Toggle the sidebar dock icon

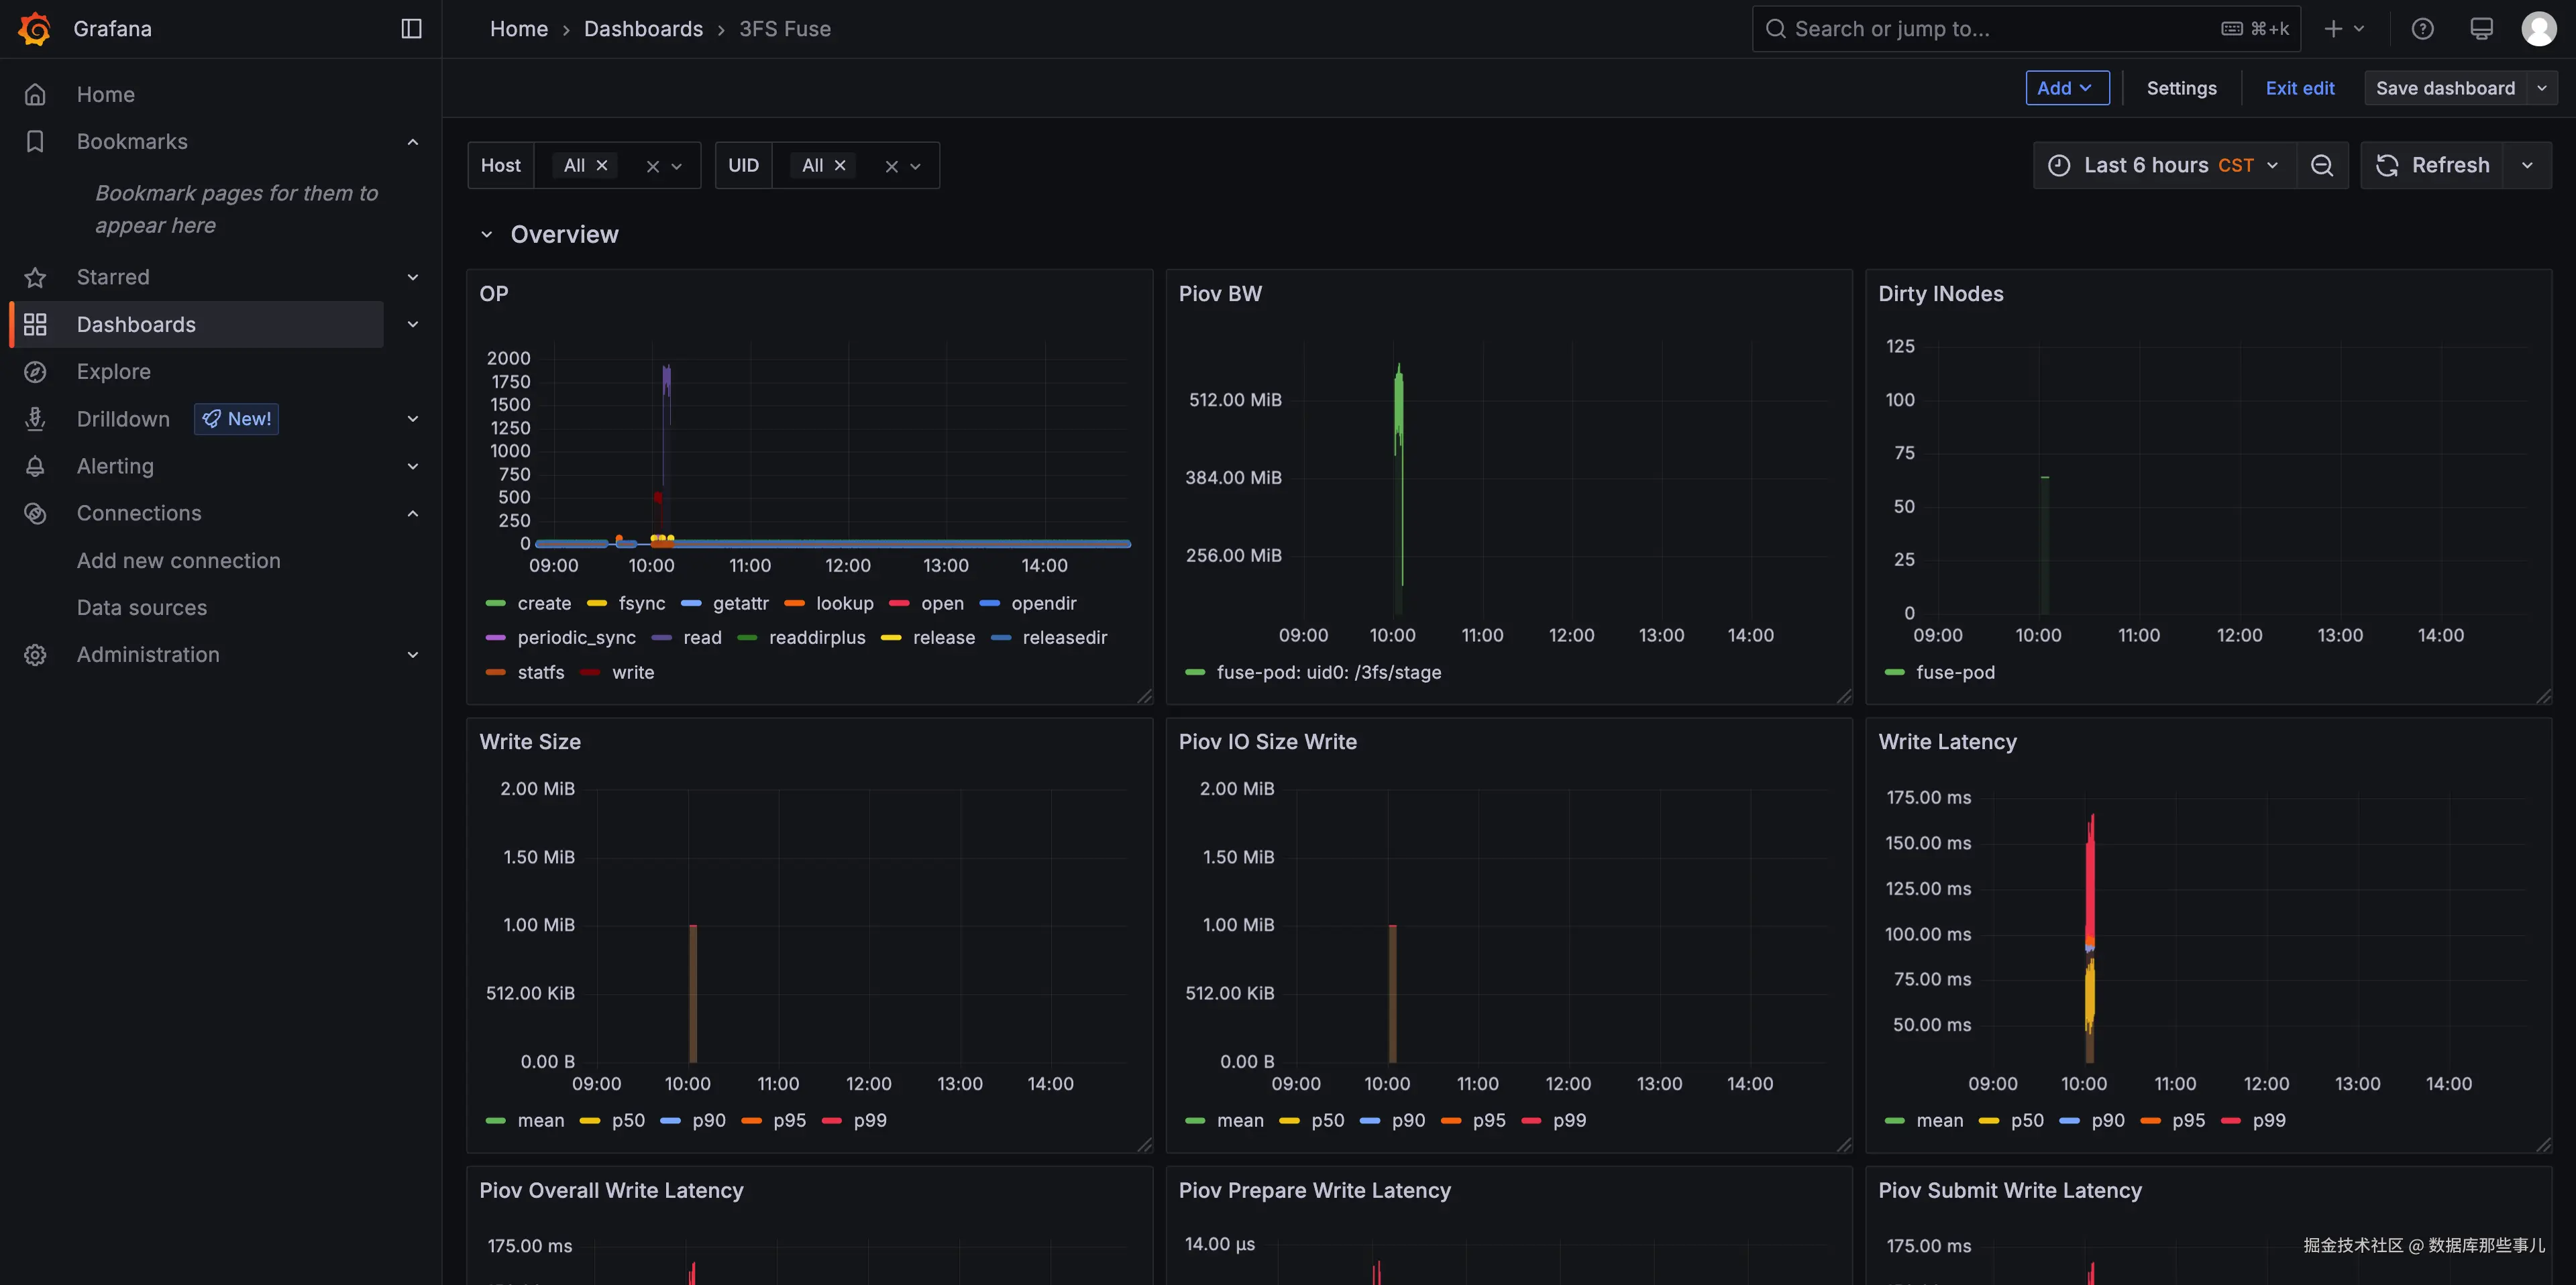coord(411,29)
